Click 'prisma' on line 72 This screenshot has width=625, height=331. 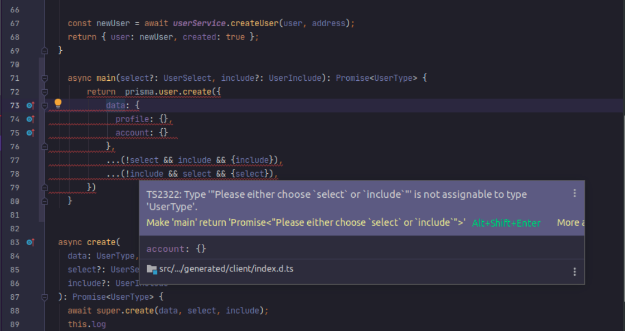pos(139,92)
